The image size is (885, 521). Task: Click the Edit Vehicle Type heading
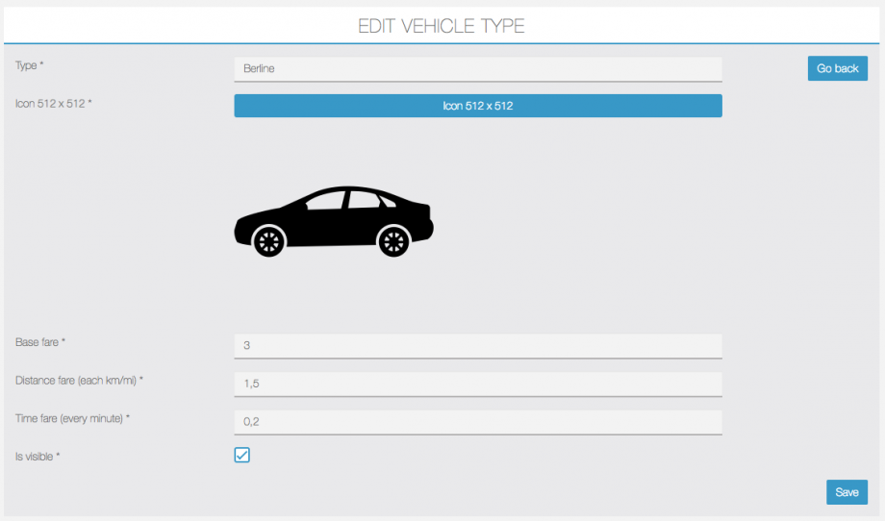click(442, 26)
